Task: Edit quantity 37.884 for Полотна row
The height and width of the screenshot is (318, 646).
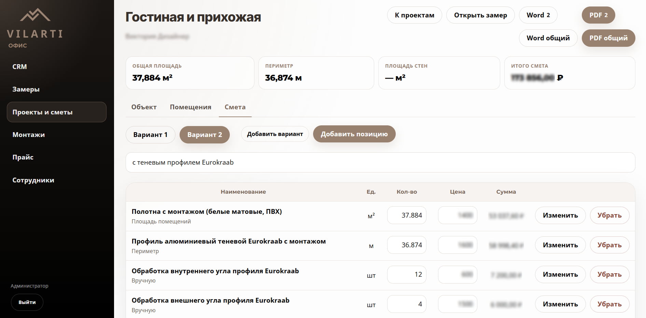Action: [x=407, y=215]
